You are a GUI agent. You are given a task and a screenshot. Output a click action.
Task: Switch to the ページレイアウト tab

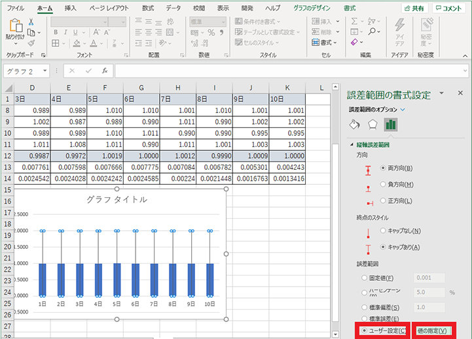point(109,8)
